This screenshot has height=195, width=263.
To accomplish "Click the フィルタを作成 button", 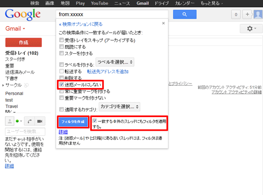I will click(x=73, y=122).
